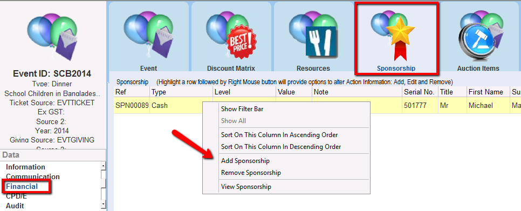521x211 pixels.
Task: Click the Data list scroll down arrow
Action: tap(103, 205)
